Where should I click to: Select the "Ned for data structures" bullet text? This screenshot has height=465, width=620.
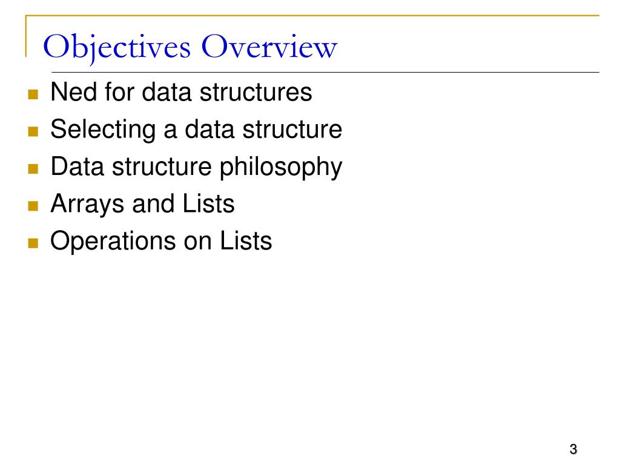tap(181, 92)
